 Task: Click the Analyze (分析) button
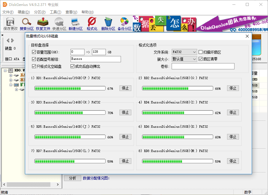pyautogui.click(x=72, y=178)
